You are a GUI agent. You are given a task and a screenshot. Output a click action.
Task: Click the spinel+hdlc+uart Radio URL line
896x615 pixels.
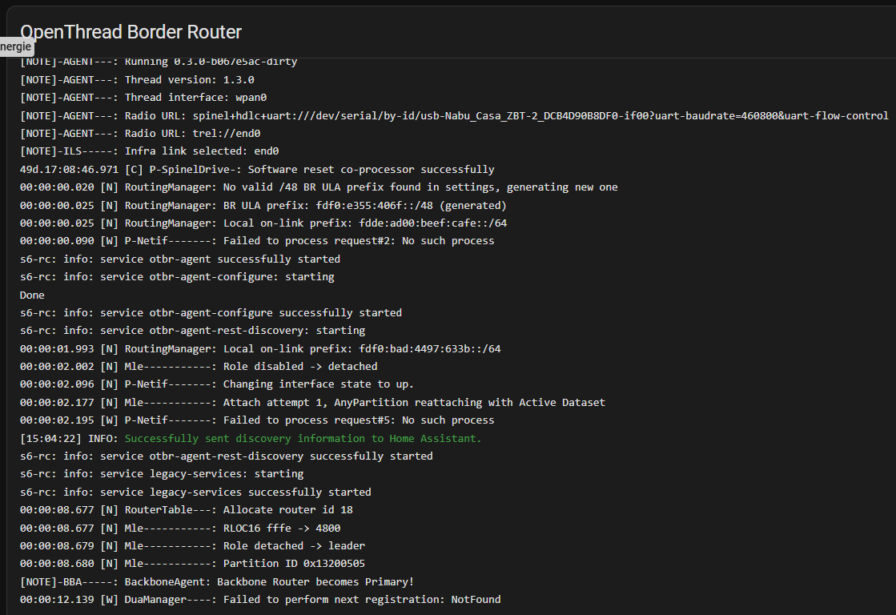(x=453, y=116)
